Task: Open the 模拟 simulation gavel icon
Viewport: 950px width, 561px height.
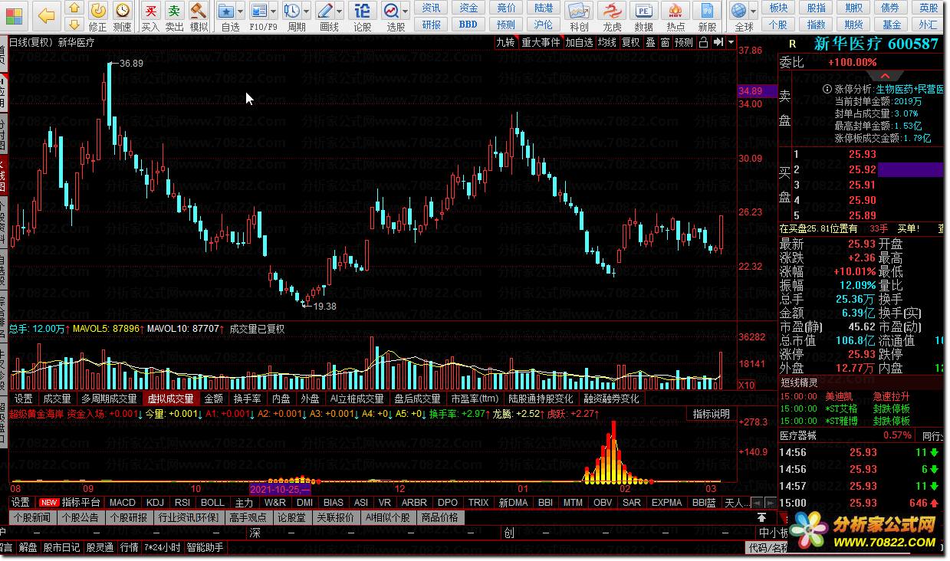Action: coord(199,16)
